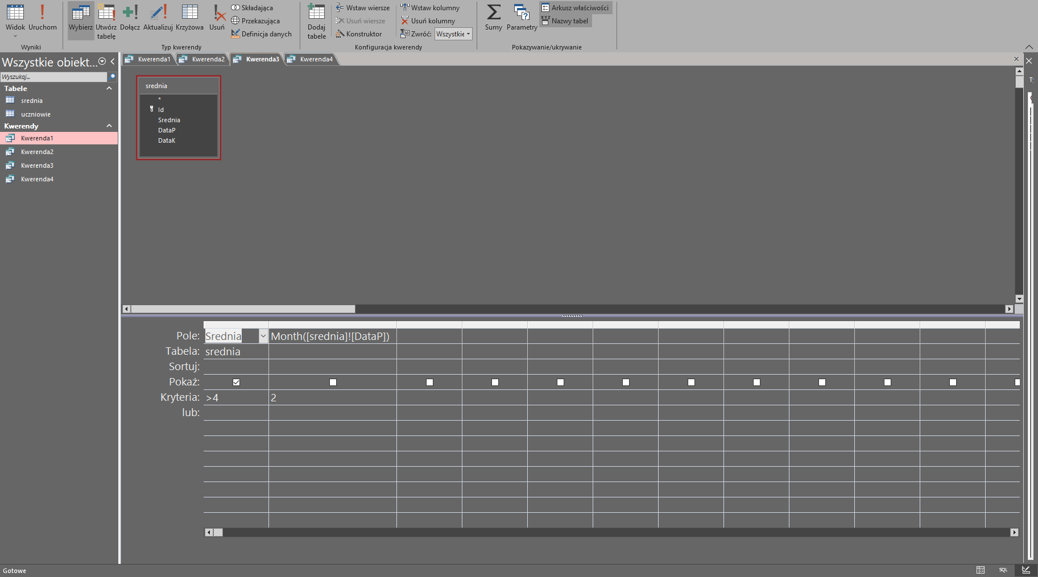Click the Konstruktor builder button
The height and width of the screenshot is (577, 1038).
359,34
